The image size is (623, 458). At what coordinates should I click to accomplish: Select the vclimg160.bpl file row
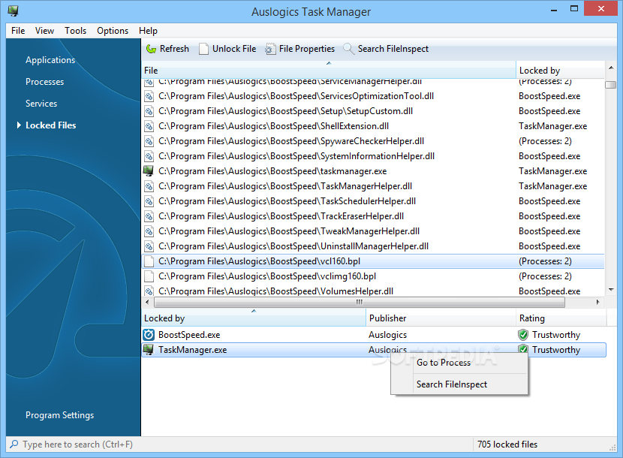click(373, 276)
